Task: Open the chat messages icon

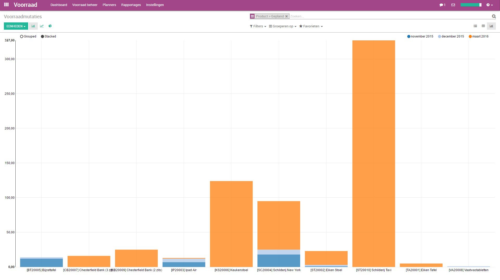Action: pyautogui.click(x=442, y=5)
